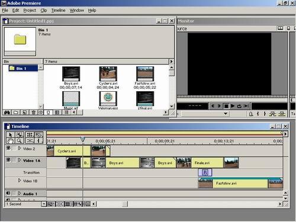The image size is (296, 222).
Task: Toggle the eye icon for Video 2 track
Action: tap(8, 148)
